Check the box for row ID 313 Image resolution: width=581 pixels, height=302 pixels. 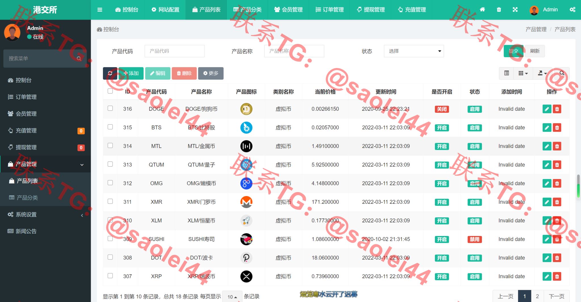click(x=110, y=164)
